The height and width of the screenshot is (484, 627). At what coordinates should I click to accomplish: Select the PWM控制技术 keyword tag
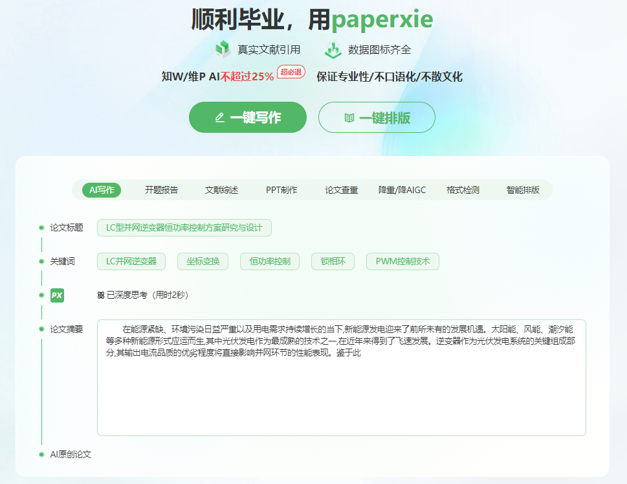click(402, 261)
